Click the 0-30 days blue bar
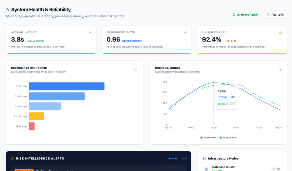This screenshot has height=171, width=292. (x=66, y=86)
